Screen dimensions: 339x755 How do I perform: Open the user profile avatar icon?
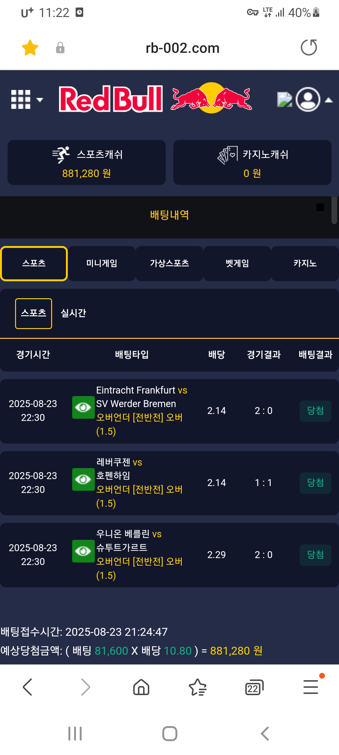coord(308,99)
